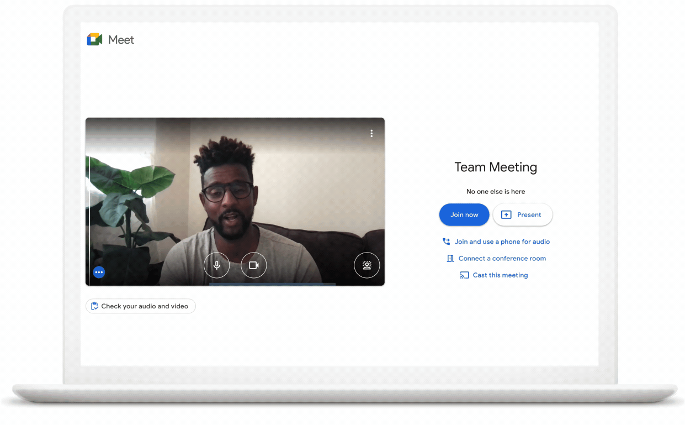Click the playback progress bar under the video
The image size is (685, 425).
pyautogui.click(x=272, y=284)
